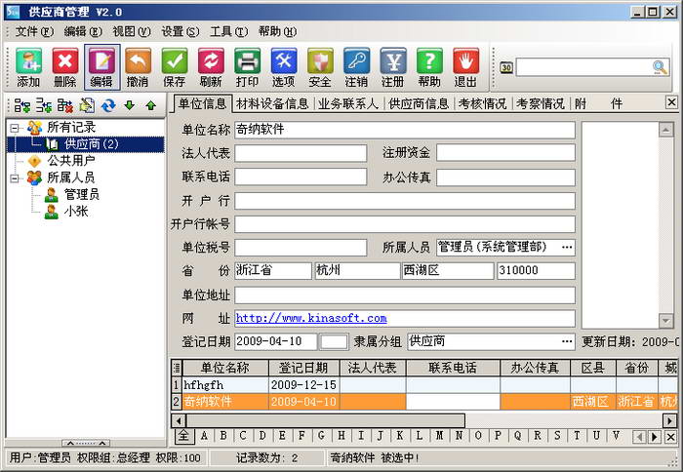Select 小张 user in the tree
Viewport: 683px width, 472px height.
76,212
